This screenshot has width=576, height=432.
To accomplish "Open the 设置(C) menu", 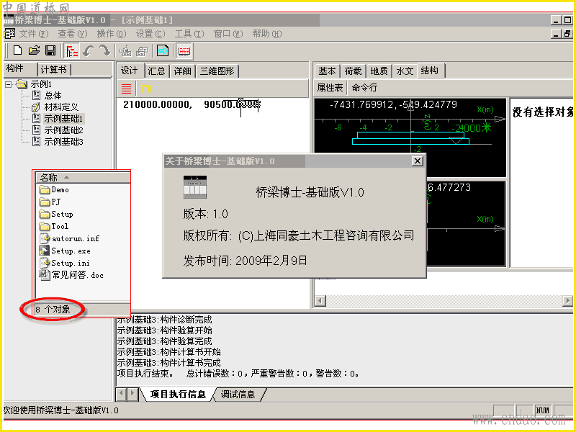I will point(150,34).
